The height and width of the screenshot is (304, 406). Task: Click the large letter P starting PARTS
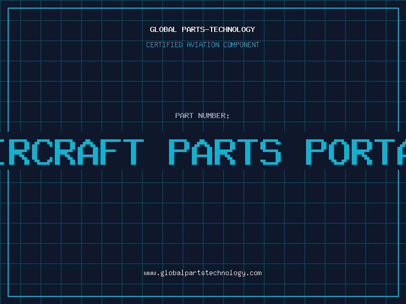[x=179, y=152]
